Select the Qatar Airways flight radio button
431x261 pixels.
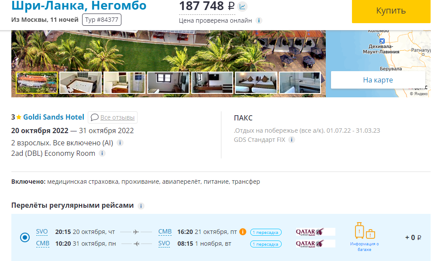click(x=25, y=237)
